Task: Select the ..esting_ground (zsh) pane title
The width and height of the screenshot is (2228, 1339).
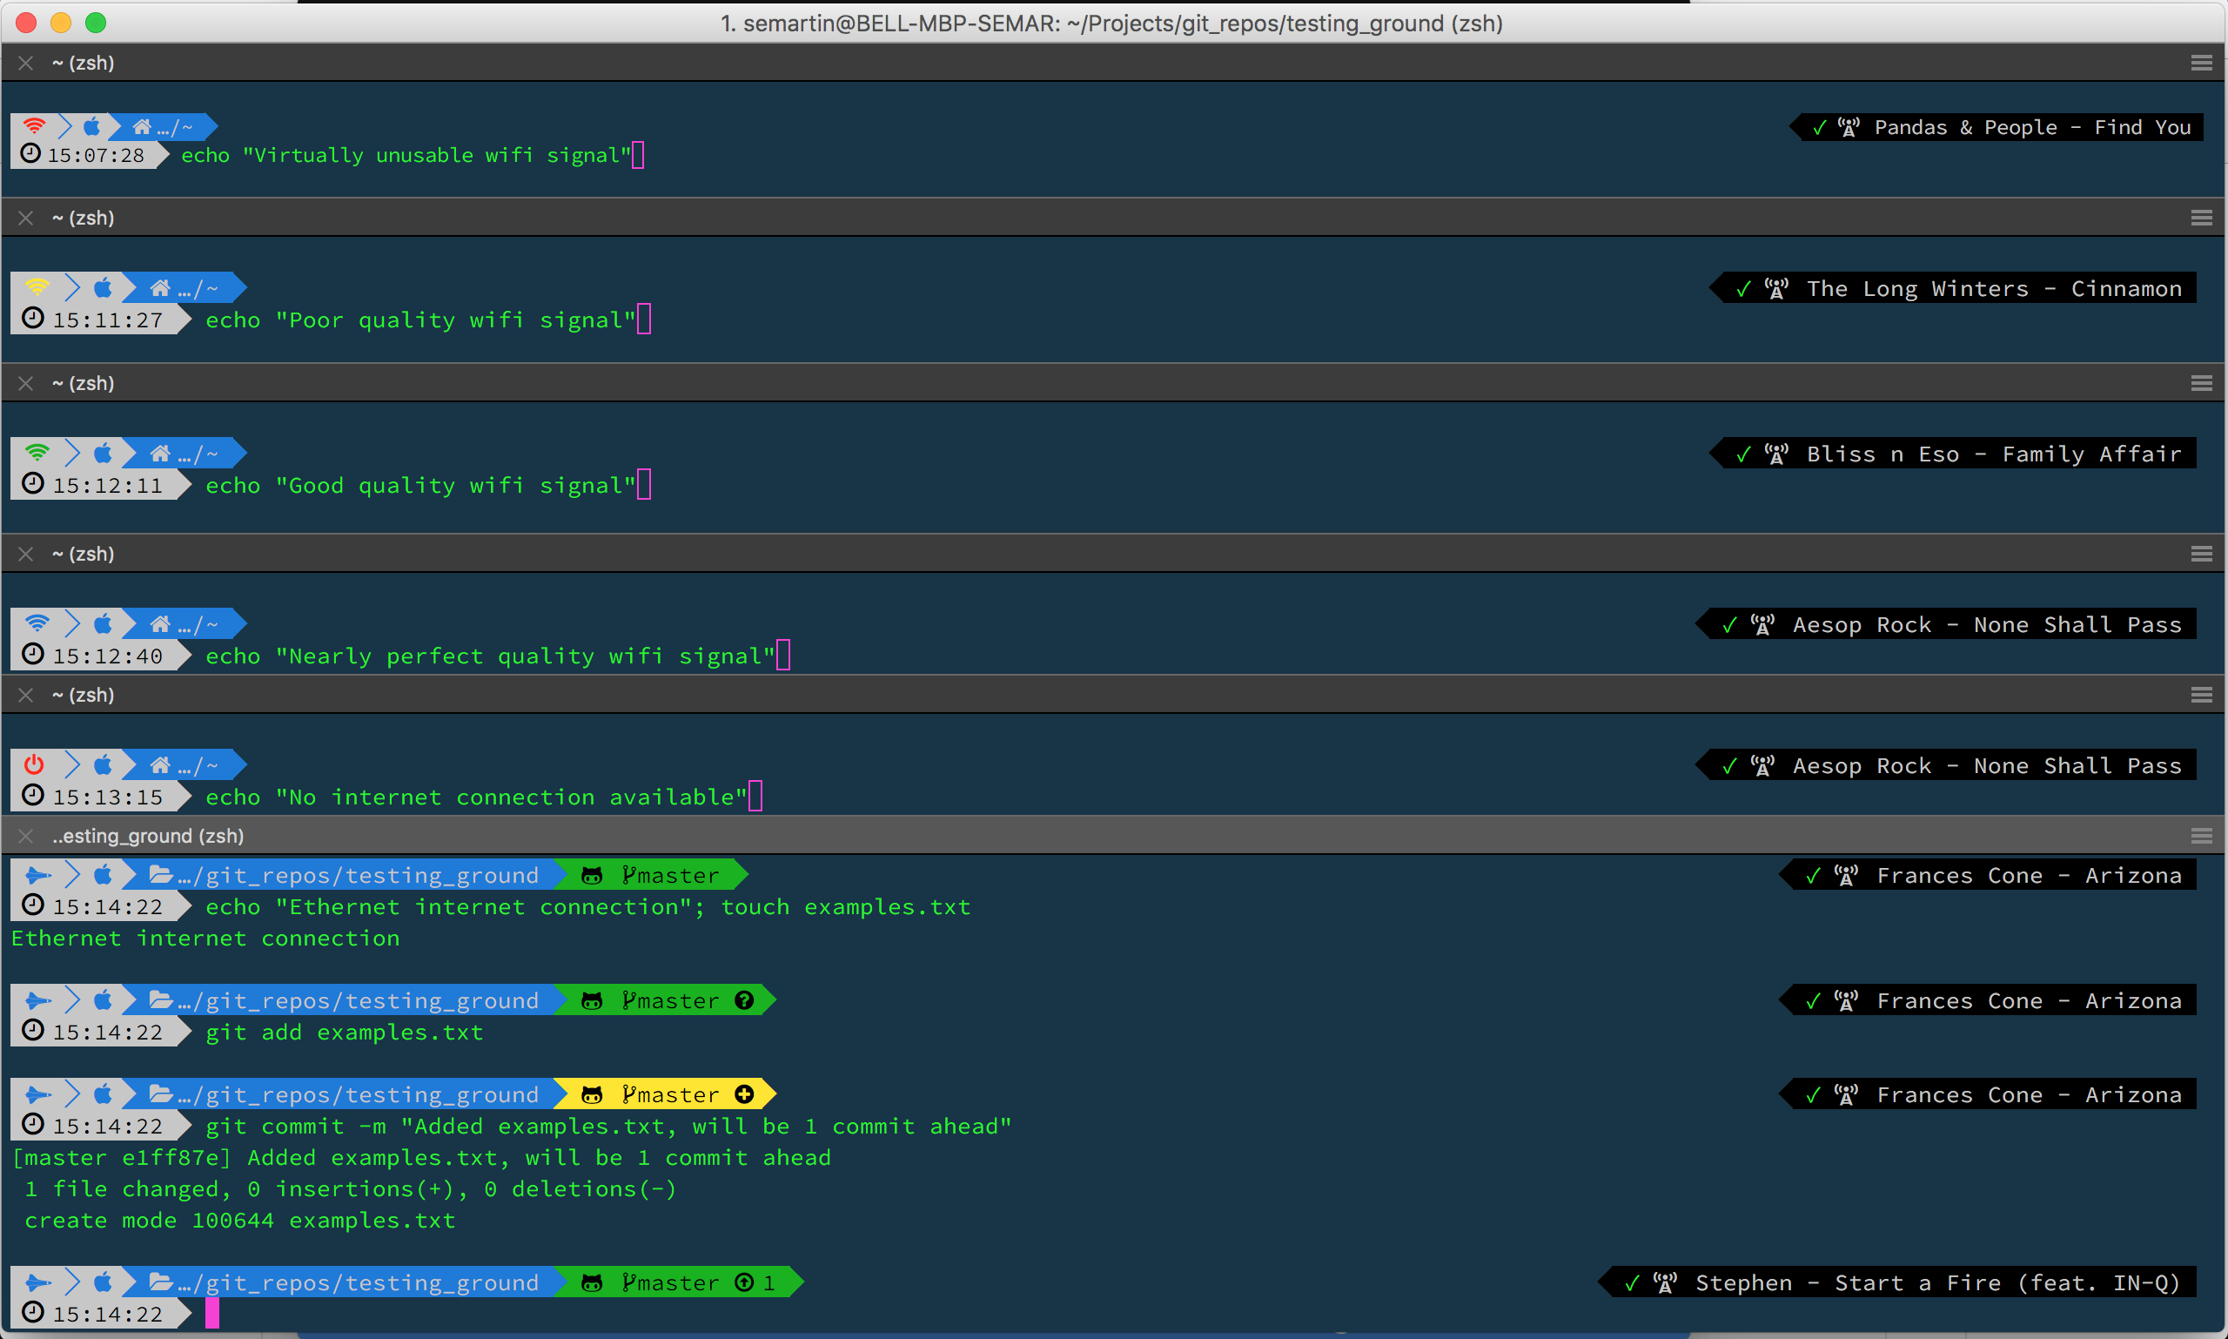Action: pyautogui.click(x=148, y=836)
